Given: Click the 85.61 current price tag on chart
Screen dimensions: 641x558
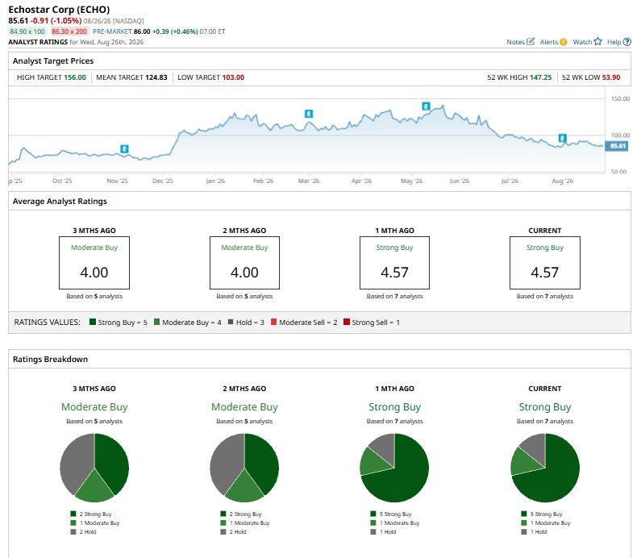Looking at the screenshot, I should [x=618, y=146].
